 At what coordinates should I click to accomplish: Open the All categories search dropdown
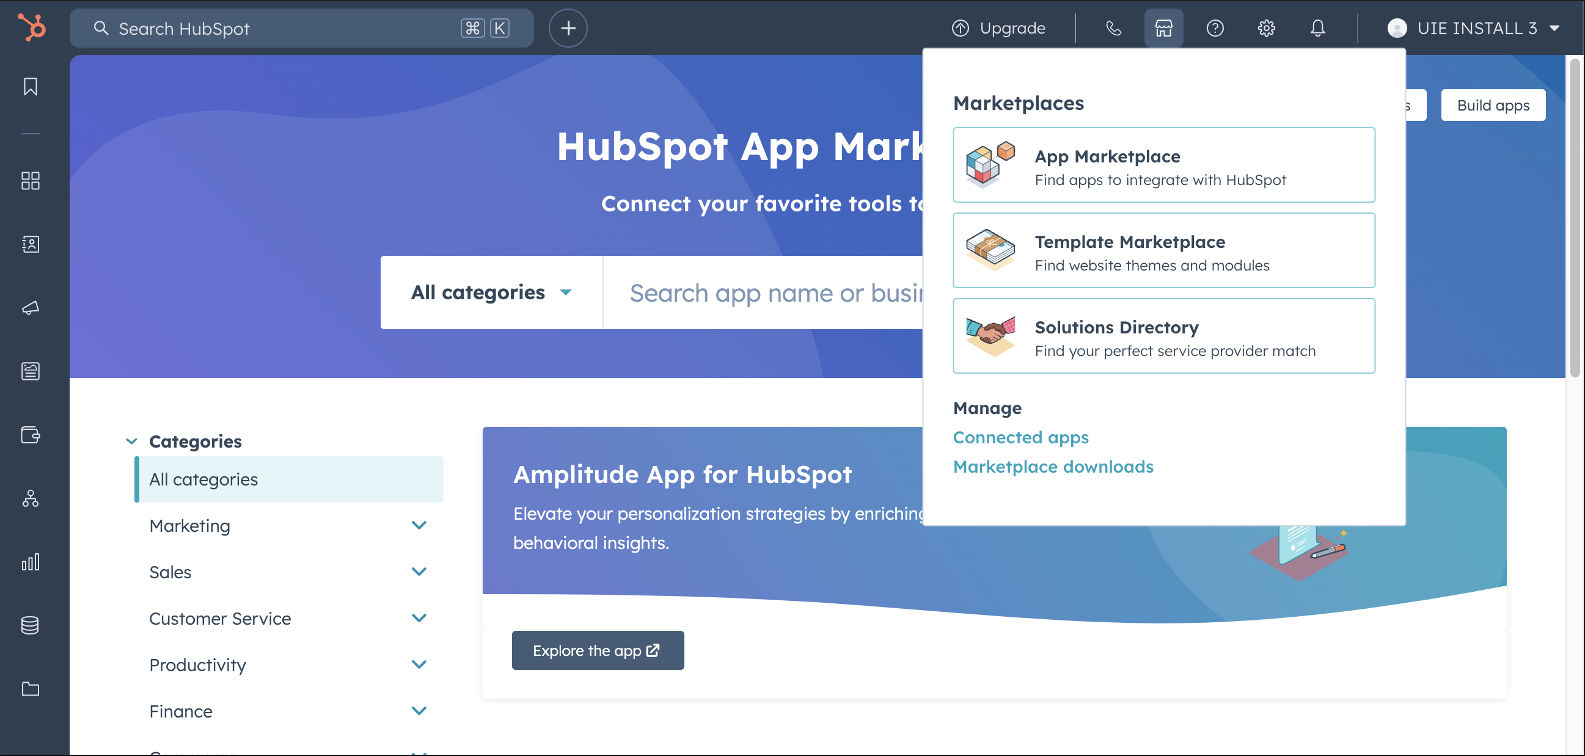pyautogui.click(x=491, y=293)
